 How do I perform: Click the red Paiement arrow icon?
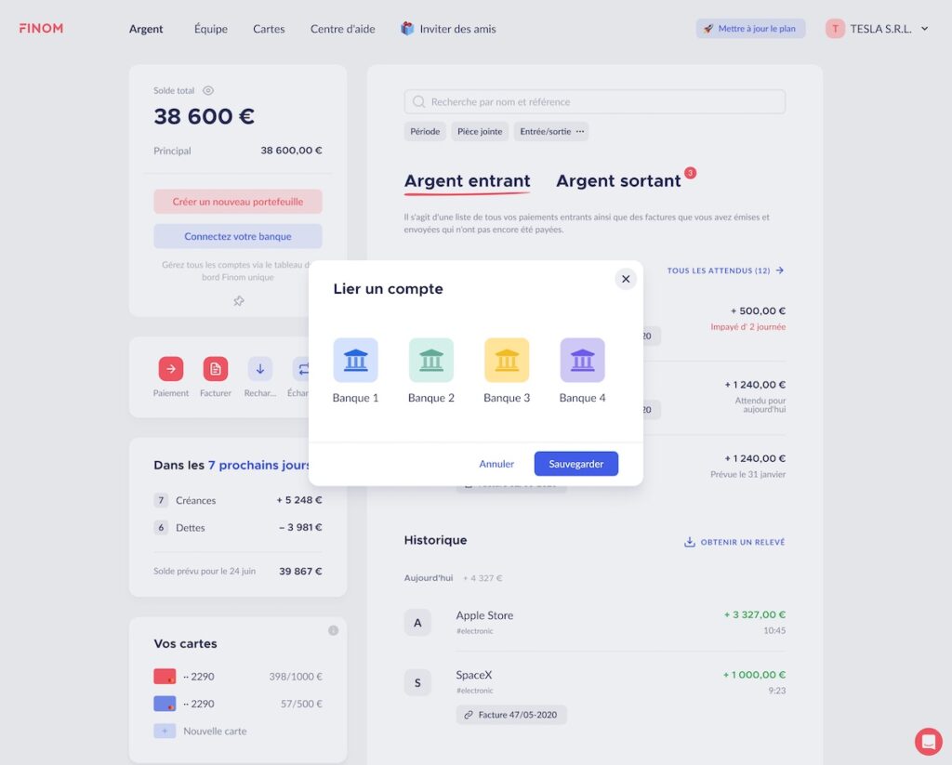170,369
